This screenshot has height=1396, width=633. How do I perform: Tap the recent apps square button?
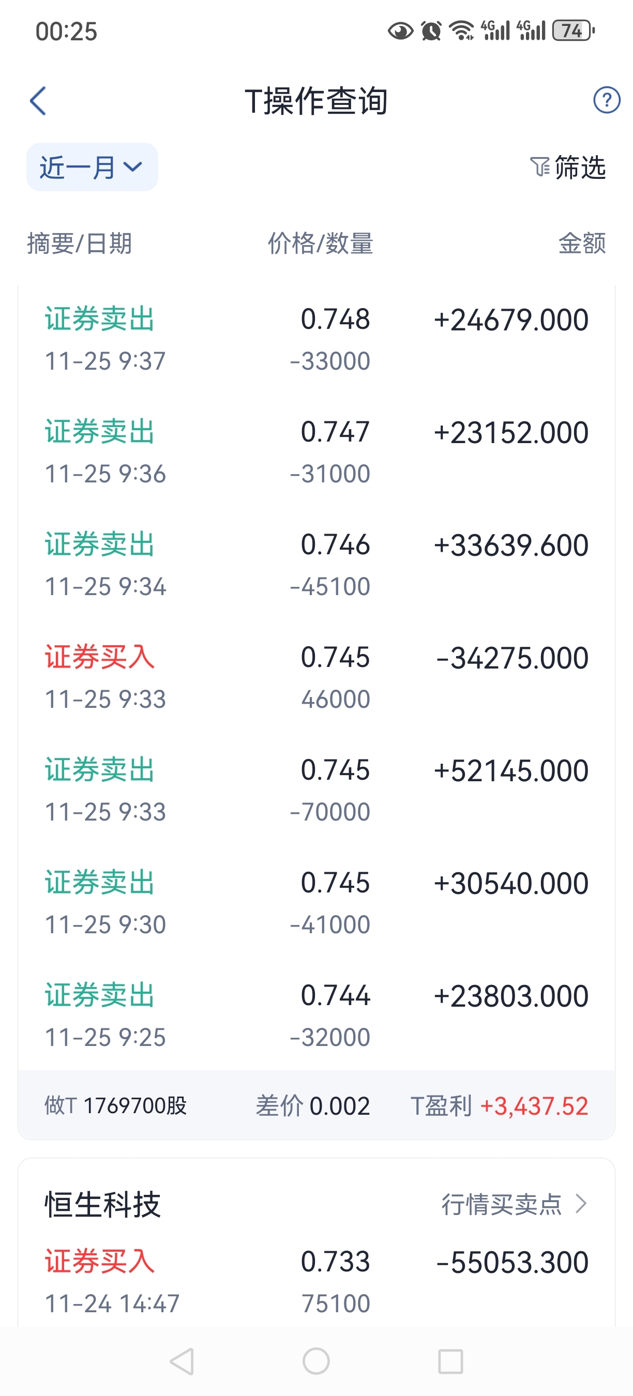(450, 1361)
